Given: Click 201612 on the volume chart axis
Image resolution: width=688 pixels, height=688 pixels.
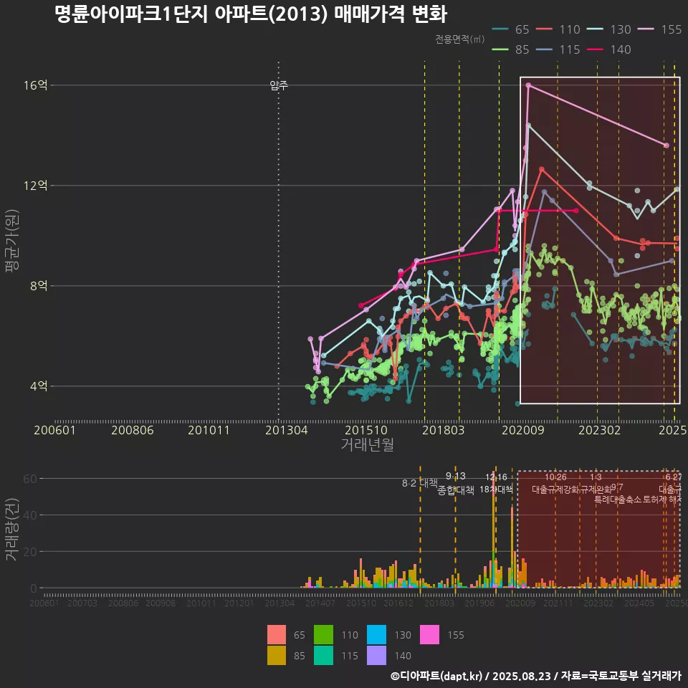Looking at the screenshot, I should point(398,603).
